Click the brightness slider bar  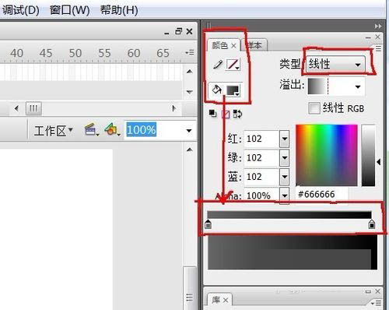click(368, 155)
